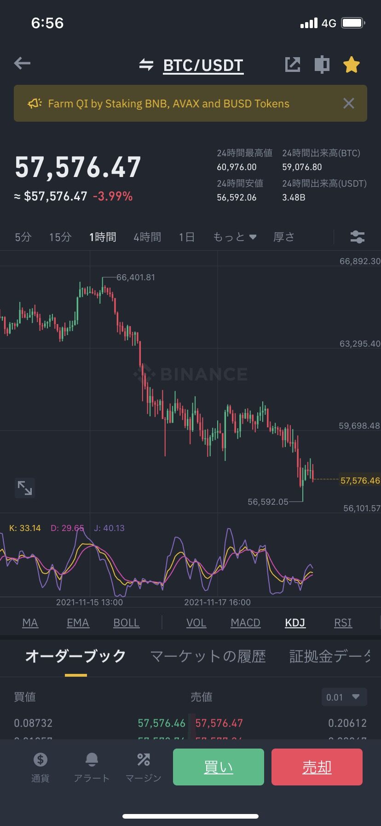The height and width of the screenshot is (826, 381).
Task: Open chart settings sliders icon
Action: [x=357, y=237]
